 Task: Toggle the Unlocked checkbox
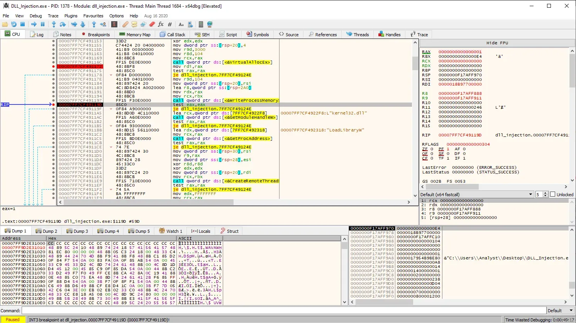coord(552,195)
